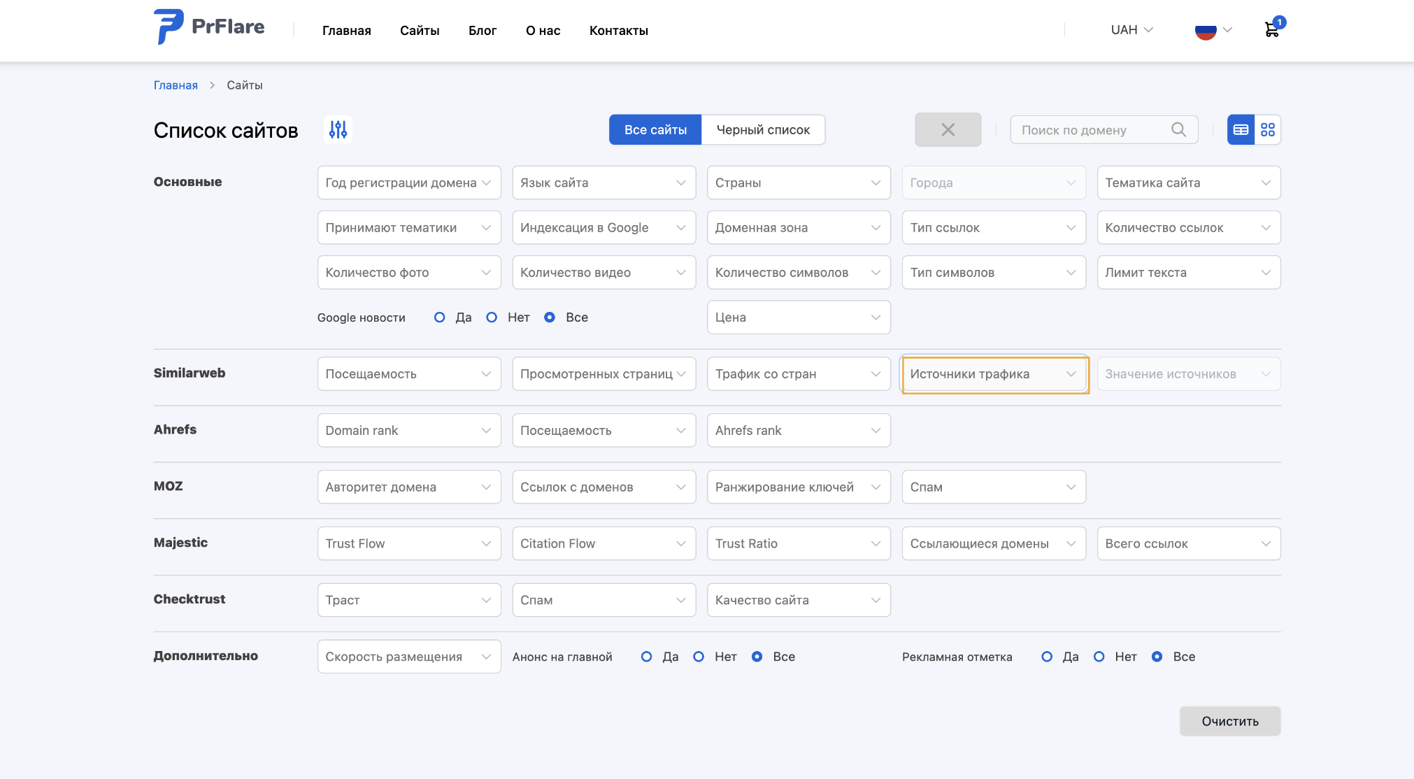
Task: Expand the Ahrefs rank dropdown
Action: click(799, 431)
